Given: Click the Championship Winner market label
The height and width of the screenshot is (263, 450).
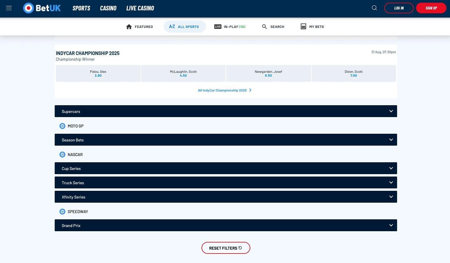Looking at the screenshot, I should [x=75, y=59].
